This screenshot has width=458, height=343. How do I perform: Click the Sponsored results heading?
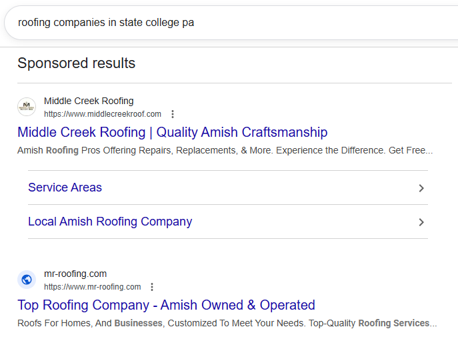76,63
